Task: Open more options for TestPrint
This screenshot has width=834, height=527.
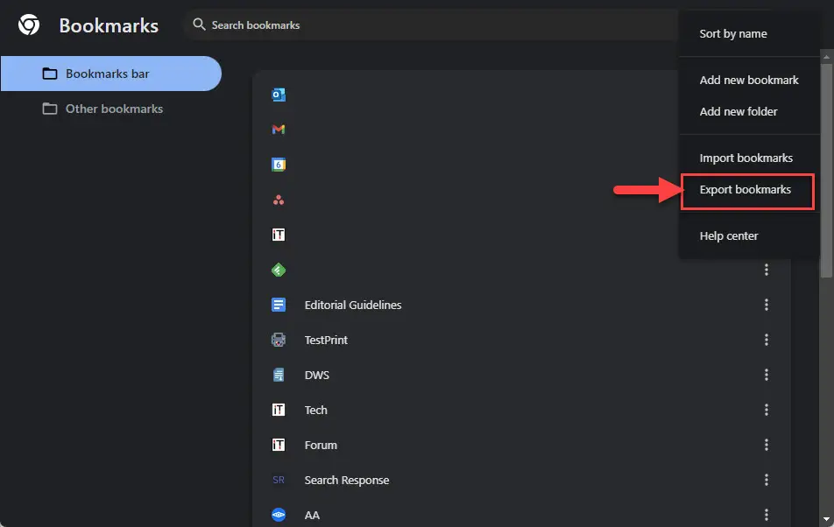Action: (x=766, y=340)
